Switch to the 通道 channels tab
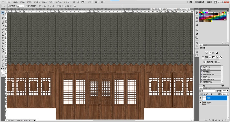Image resolution: width=230 pixels, height=122 pixels. 205,88
